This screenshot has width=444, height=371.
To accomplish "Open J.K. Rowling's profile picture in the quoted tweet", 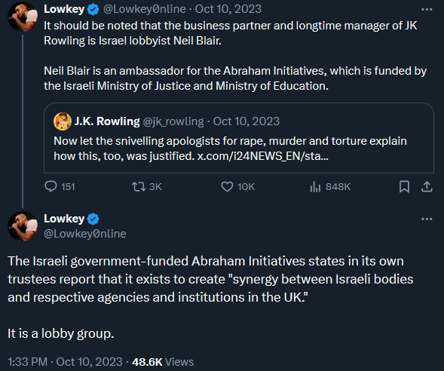I will pos(63,121).
